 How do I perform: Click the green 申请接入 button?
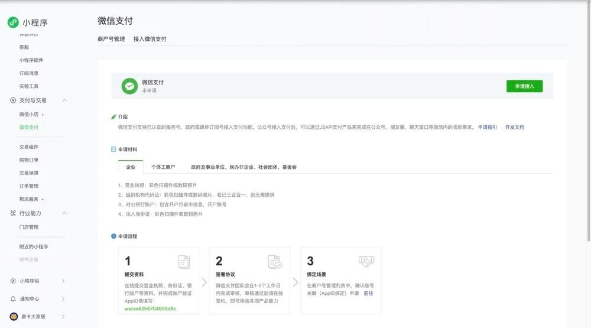[525, 86]
